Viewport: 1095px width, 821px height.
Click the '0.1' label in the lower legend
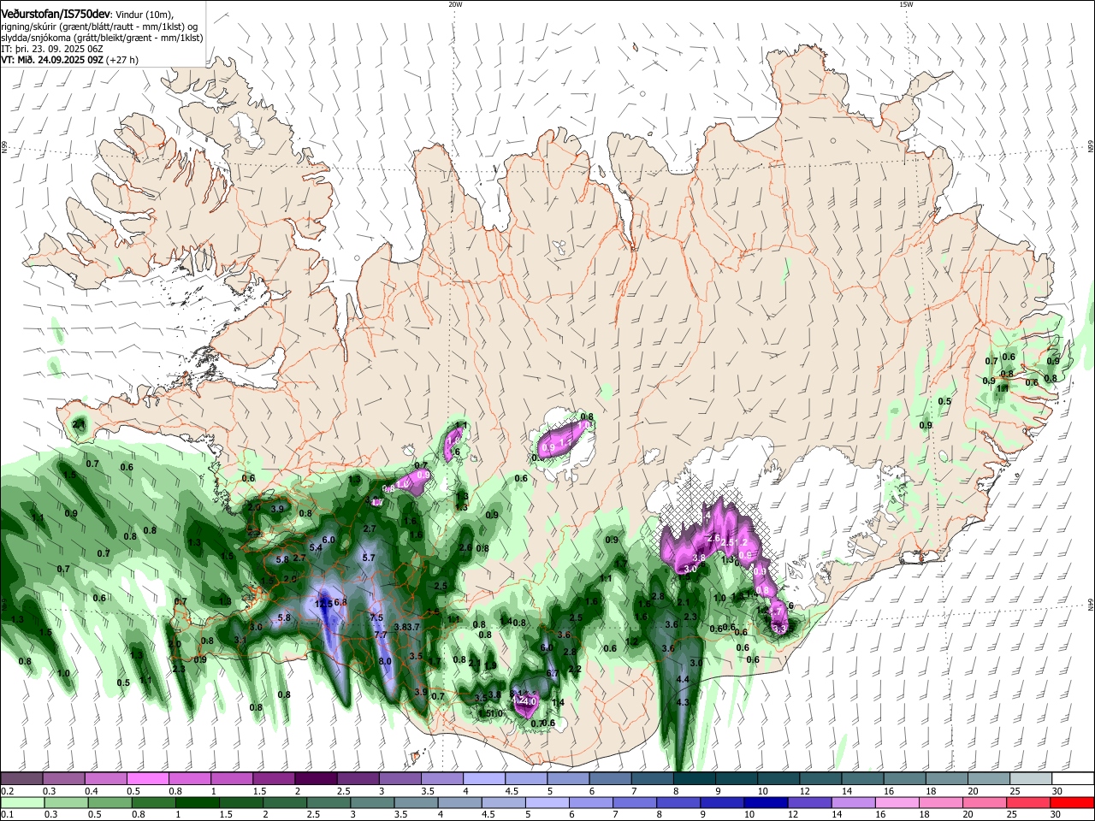[x=7, y=815]
